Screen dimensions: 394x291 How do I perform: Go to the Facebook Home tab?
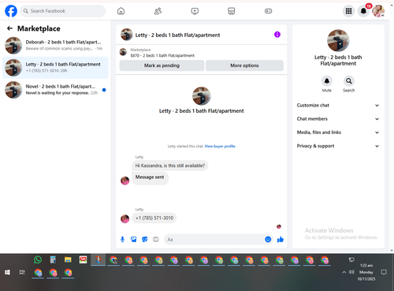coord(121,11)
